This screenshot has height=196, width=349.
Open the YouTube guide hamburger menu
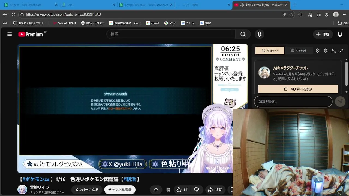[10, 34]
